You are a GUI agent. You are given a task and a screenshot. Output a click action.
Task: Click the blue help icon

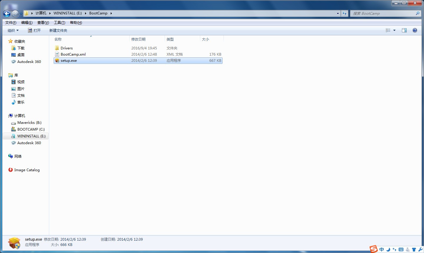click(x=415, y=30)
